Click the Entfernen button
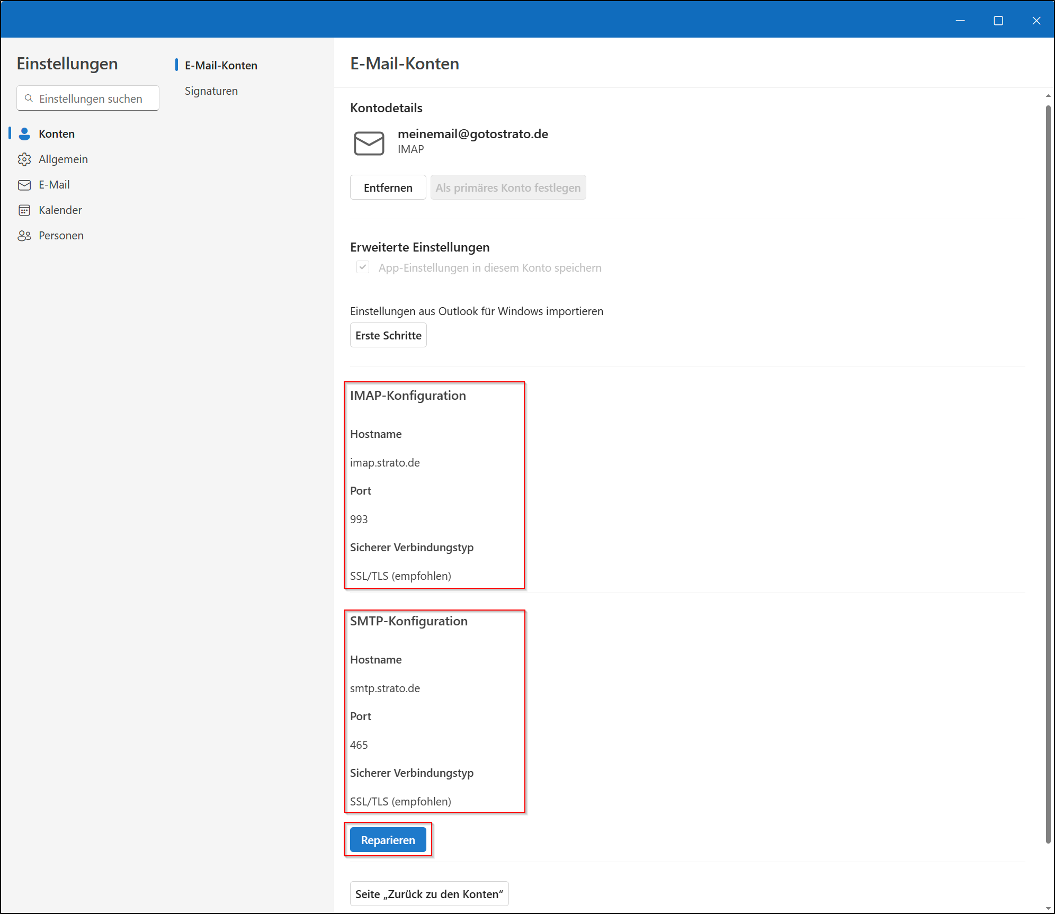Screen dimensions: 1055x914 pos(388,187)
